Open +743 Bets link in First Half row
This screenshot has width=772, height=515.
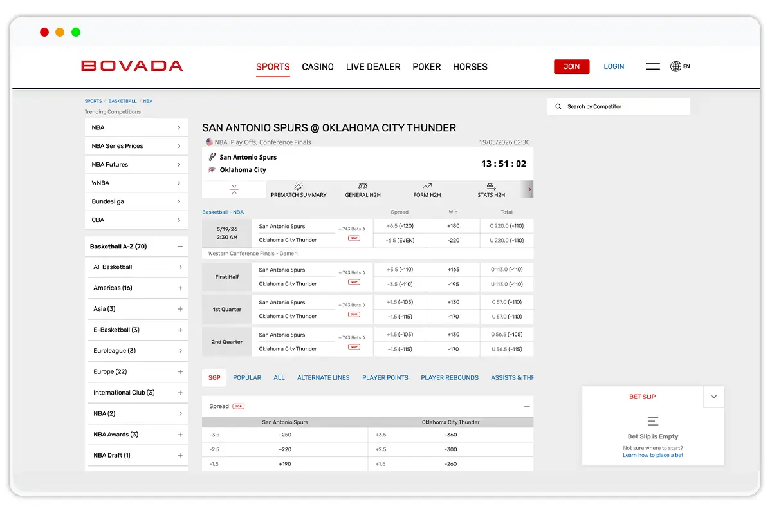tap(353, 273)
